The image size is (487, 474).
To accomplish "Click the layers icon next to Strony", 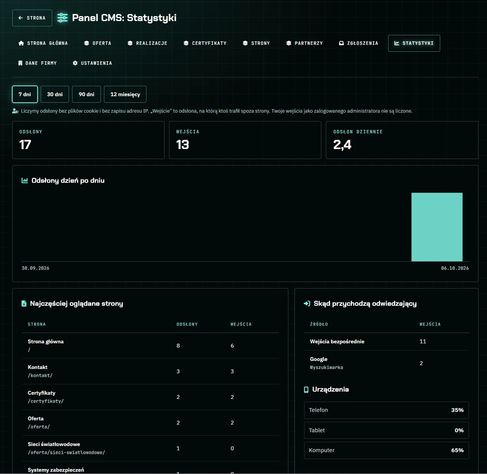I will [245, 43].
